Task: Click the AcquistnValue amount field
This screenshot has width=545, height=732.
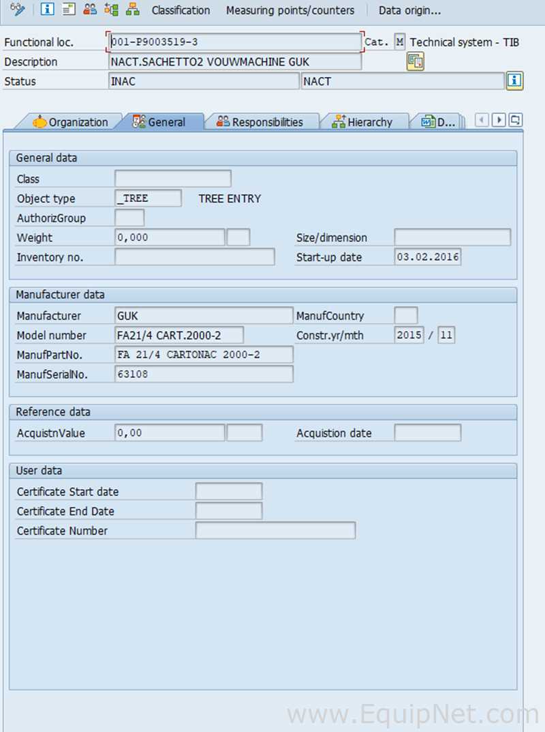Action: [x=170, y=433]
